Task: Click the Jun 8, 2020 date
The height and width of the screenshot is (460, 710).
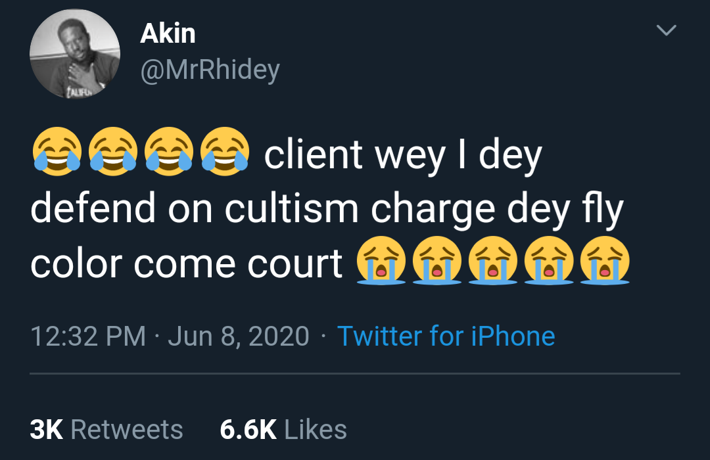Action: point(238,336)
